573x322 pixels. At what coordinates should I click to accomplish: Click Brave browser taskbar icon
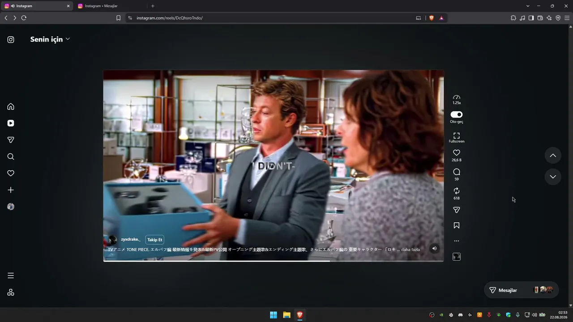pos(300,315)
